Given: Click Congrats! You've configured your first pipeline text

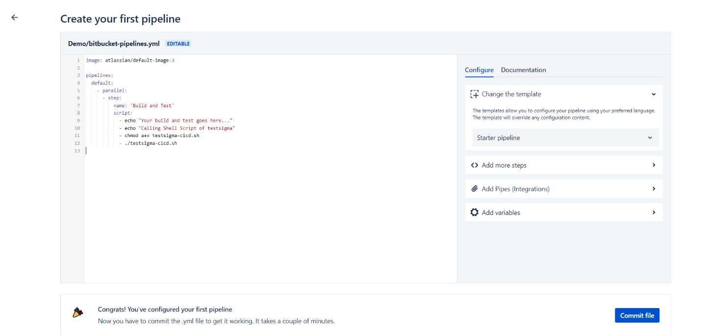Looking at the screenshot, I should click(x=165, y=310).
